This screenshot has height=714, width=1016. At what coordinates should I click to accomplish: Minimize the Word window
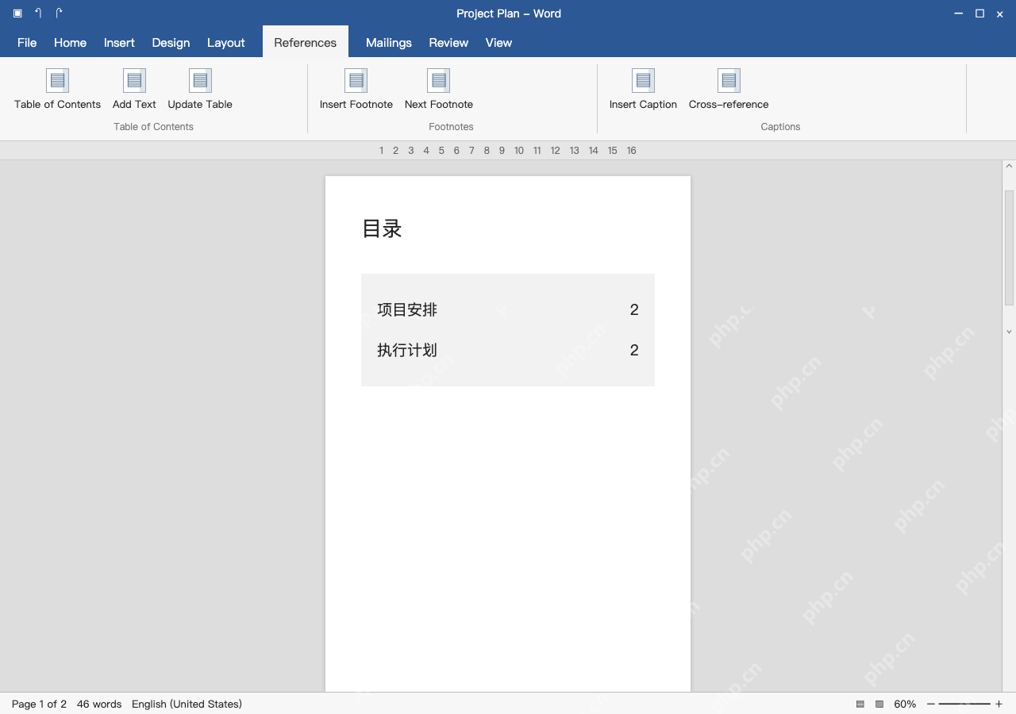[x=959, y=13]
